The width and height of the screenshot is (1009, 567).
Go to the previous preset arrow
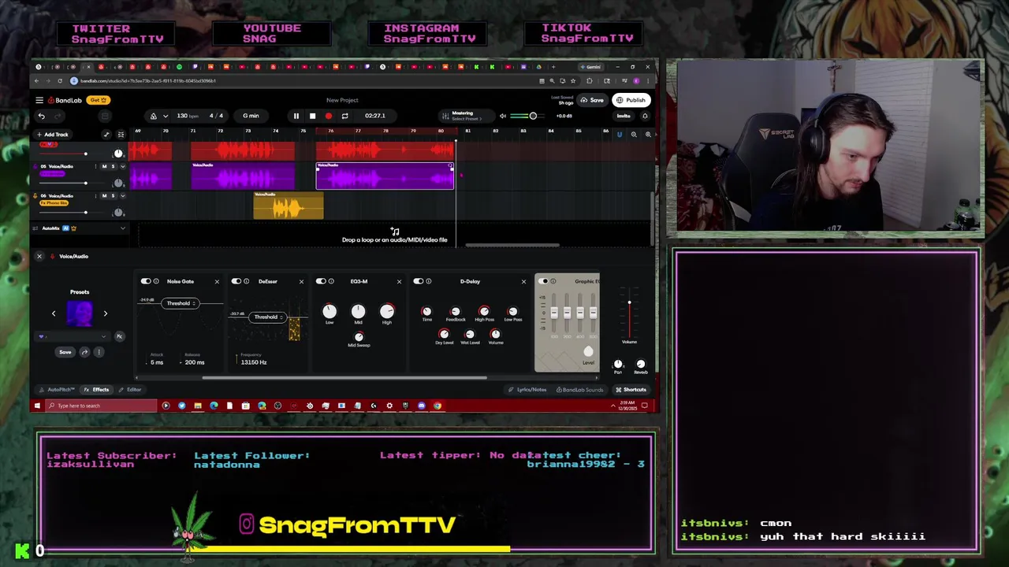[x=54, y=313]
